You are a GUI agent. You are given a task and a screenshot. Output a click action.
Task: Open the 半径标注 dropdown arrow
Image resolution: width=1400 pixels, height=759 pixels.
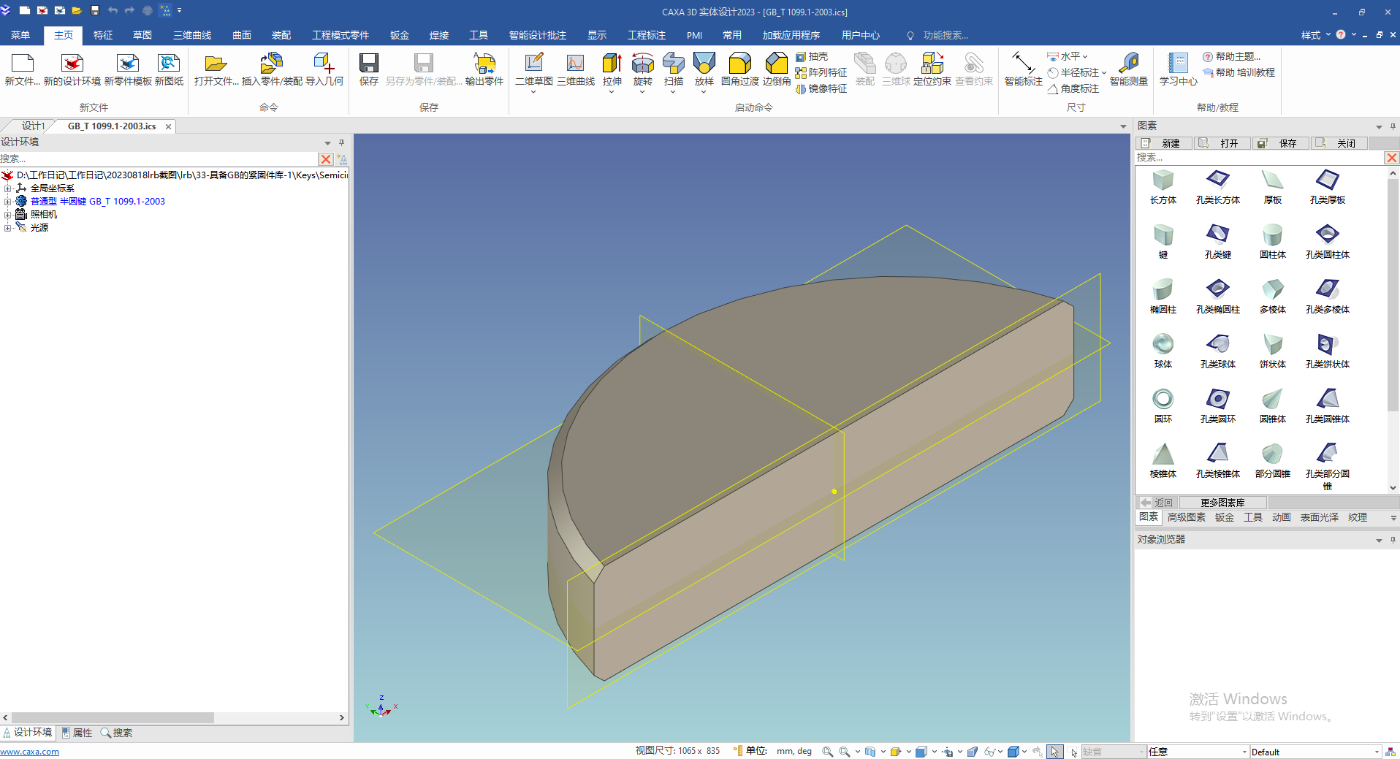1103,72
